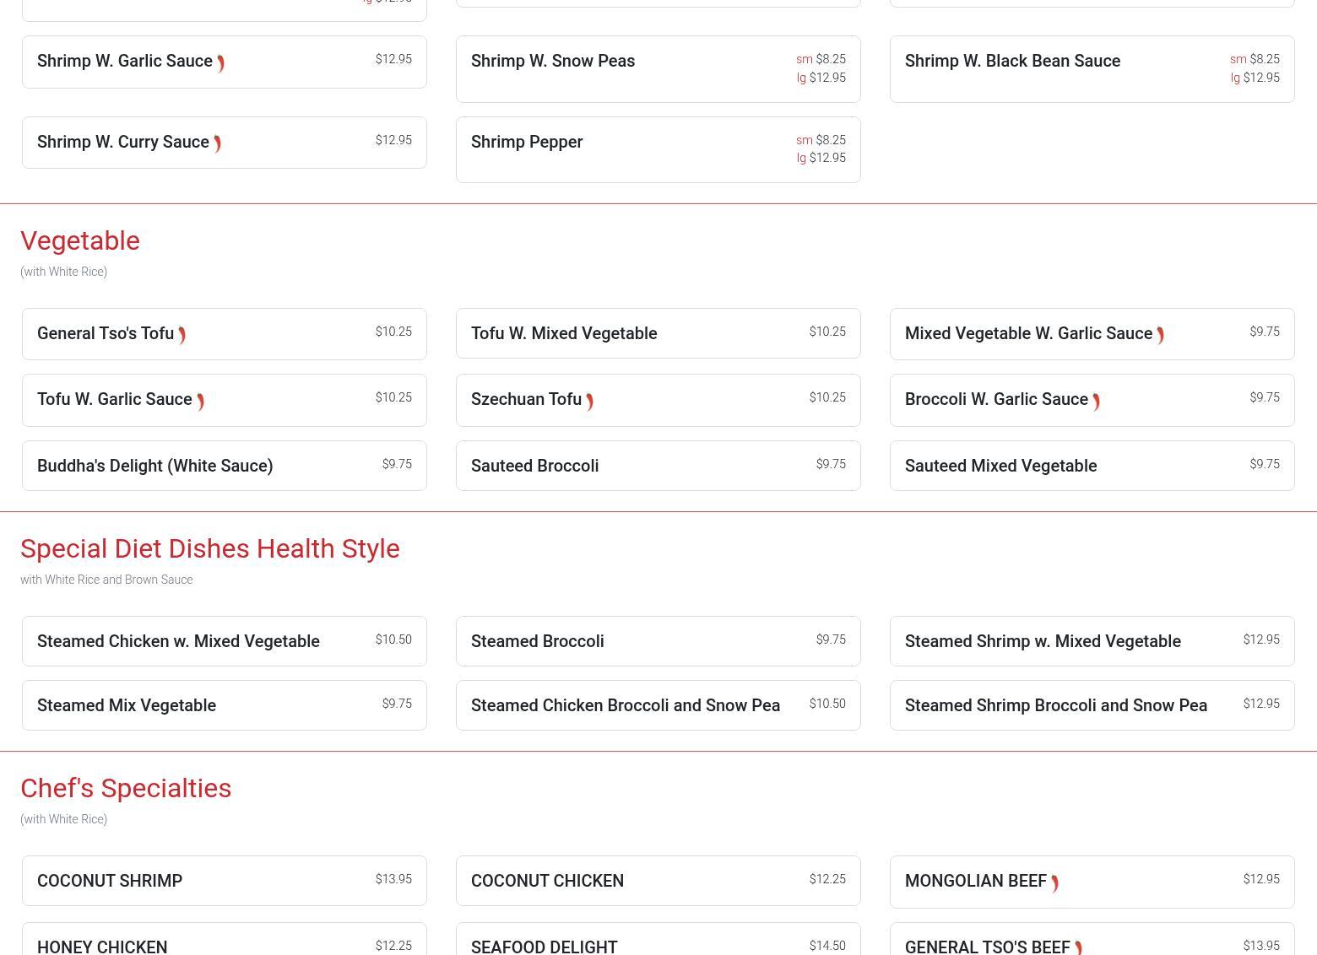Select the Shrimp W. Snow Peas menu item
This screenshot has width=1317, height=955.
point(658,69)
